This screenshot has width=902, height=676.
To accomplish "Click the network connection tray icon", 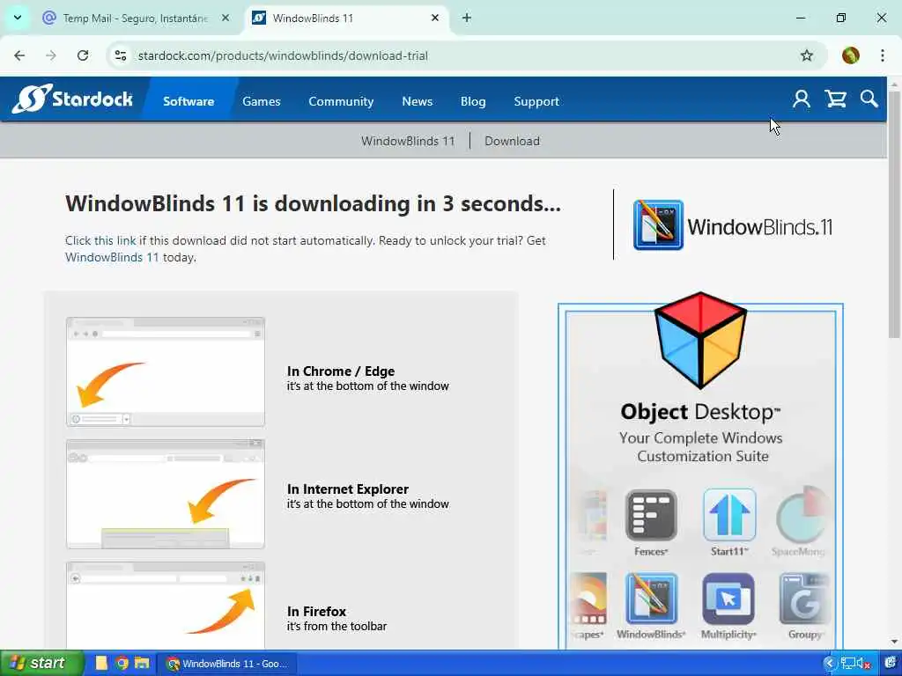I will coord(847,664).
